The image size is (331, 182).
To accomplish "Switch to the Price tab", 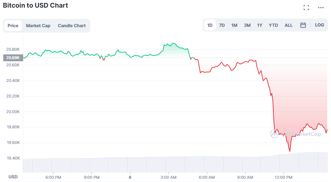I will click(x=13, y=26).
